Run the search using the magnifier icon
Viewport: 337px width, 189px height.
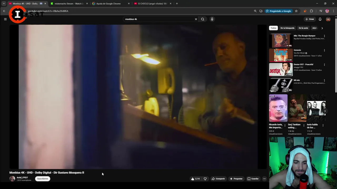(203, 19)
